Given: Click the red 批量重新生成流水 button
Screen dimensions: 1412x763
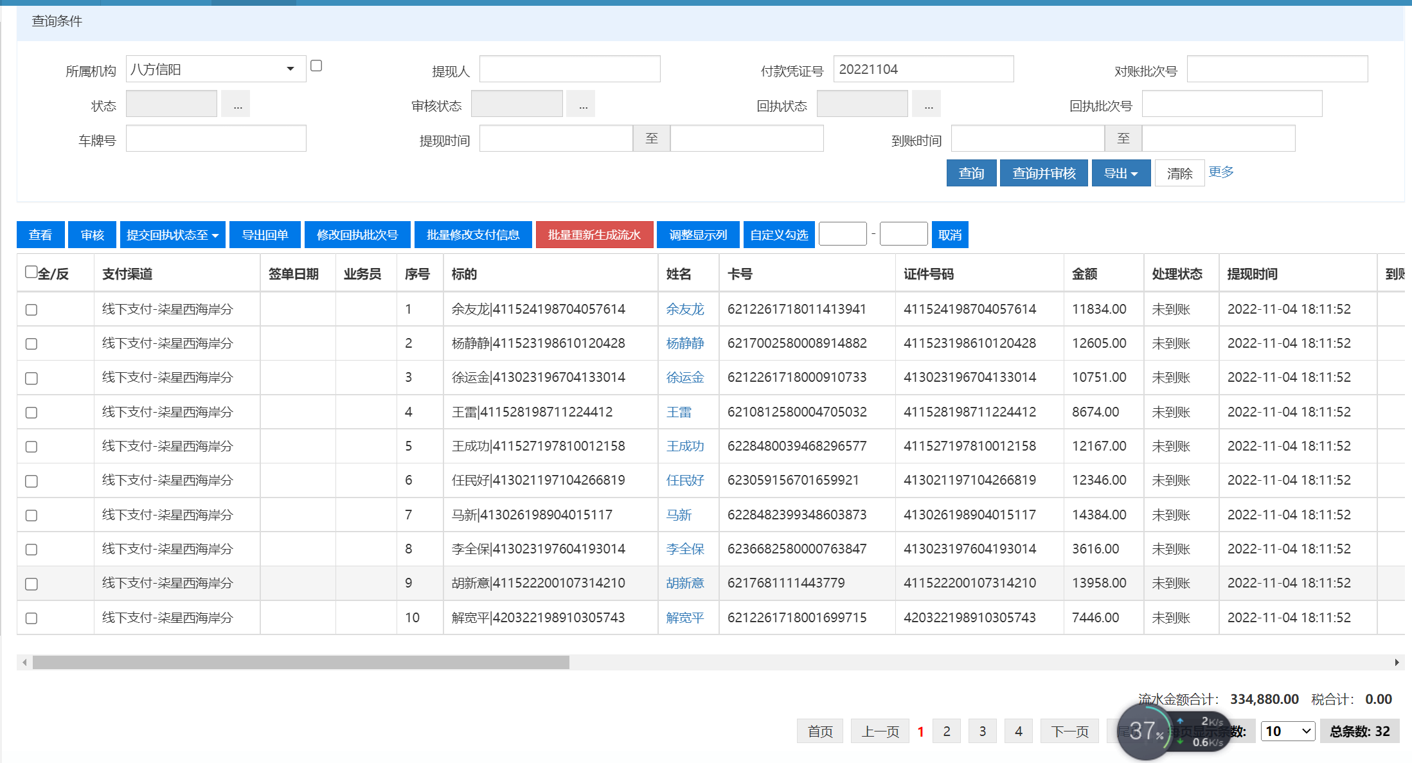Looking at the screenshot, I should (594, 235).
